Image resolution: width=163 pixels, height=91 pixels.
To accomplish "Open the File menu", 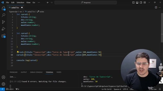I will (x=7, y=3).
